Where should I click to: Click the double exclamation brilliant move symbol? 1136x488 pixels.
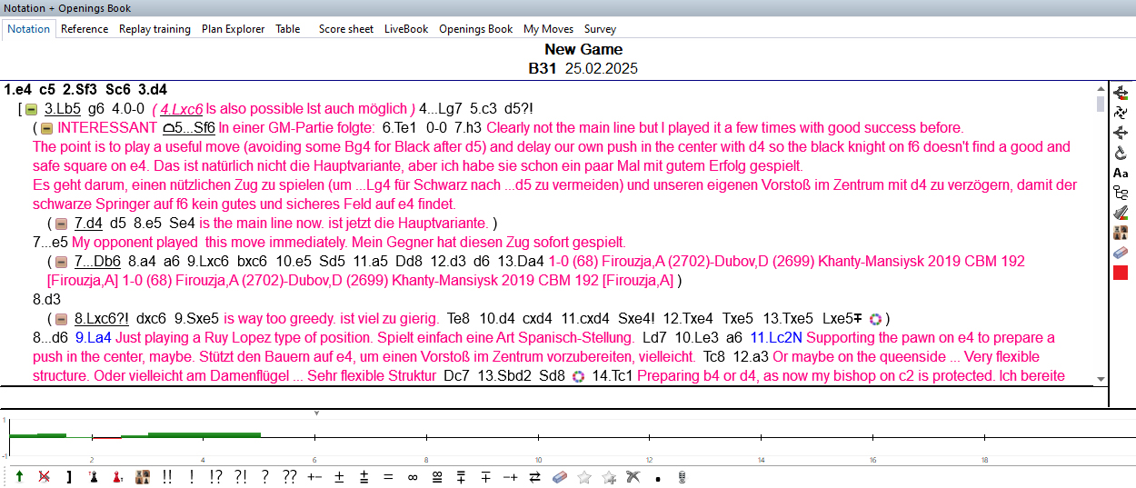[x=167, y=476]
